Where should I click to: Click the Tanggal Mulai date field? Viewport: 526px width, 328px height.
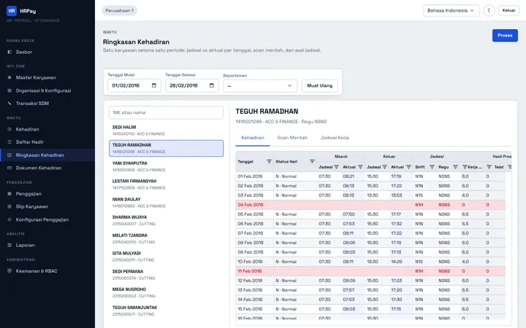tap(134, 85)
